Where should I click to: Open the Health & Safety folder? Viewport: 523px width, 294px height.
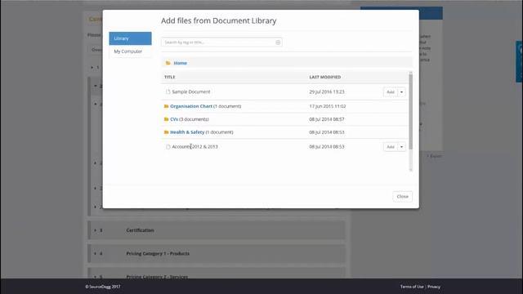pyautogui.click(x=187, y=132)
